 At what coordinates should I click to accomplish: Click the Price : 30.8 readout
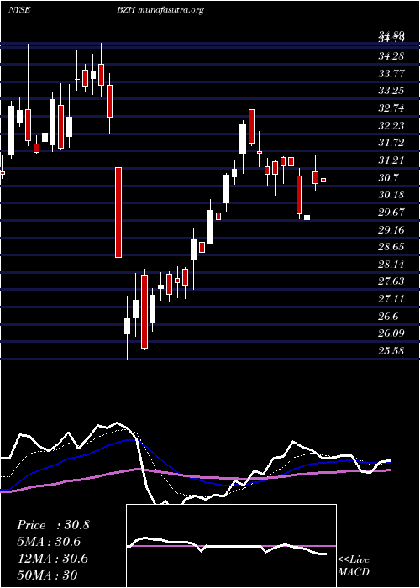point(53,525)
